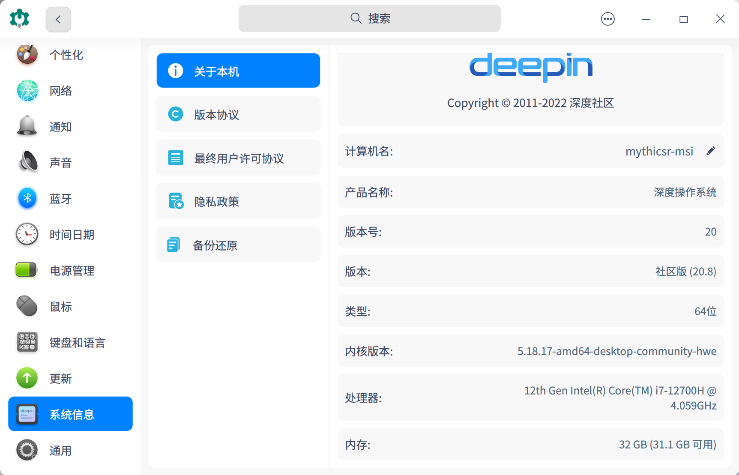Click the Copyright 2011-2022 深度社区 text
This screenshot has height=475, width=739.
[x=531, y=103]
